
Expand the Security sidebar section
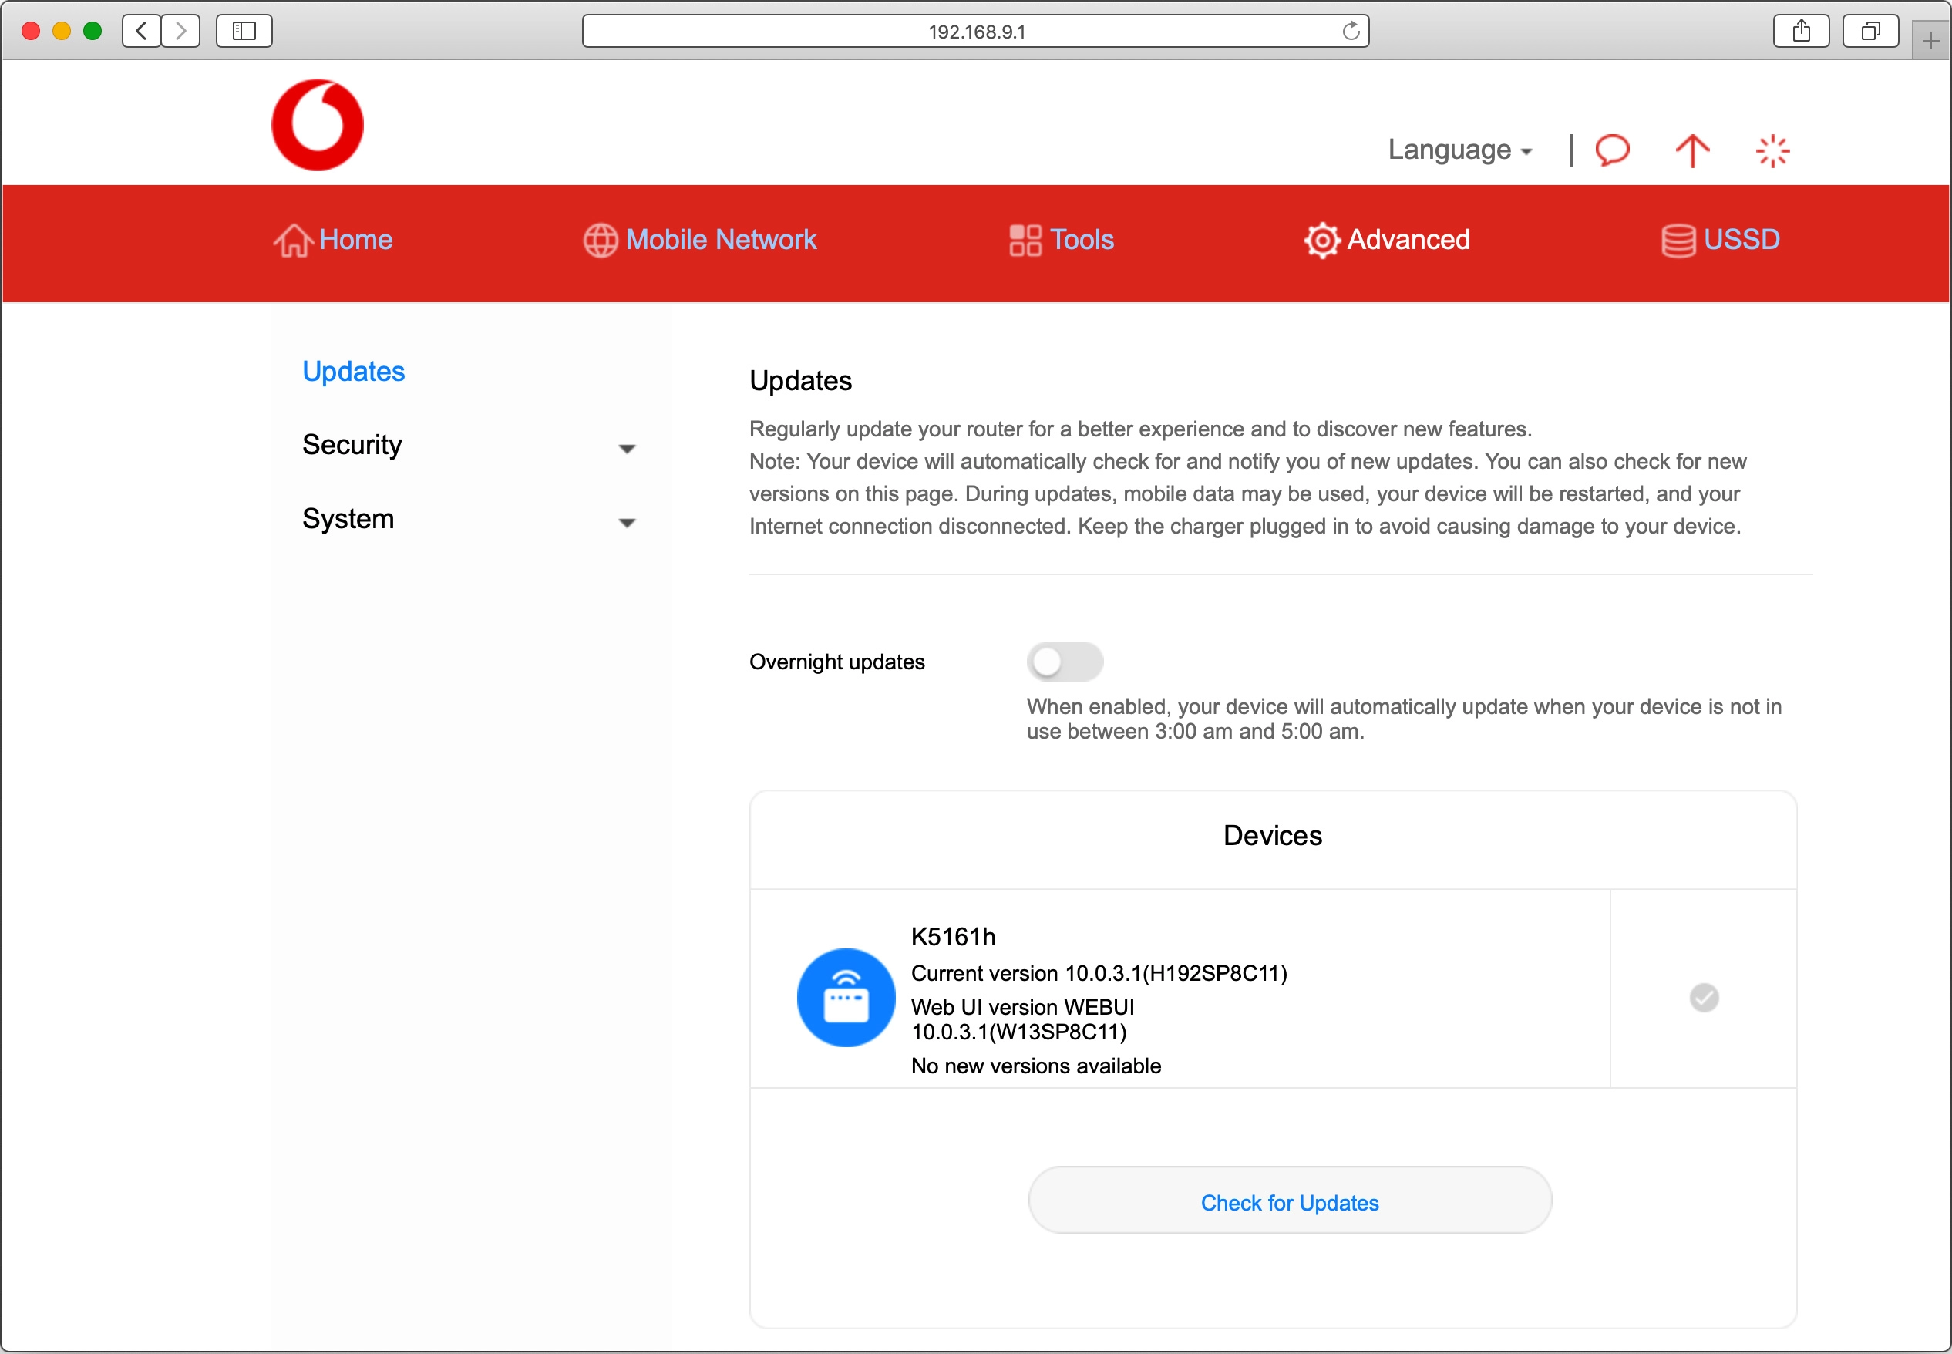click(x=468, y=446)
